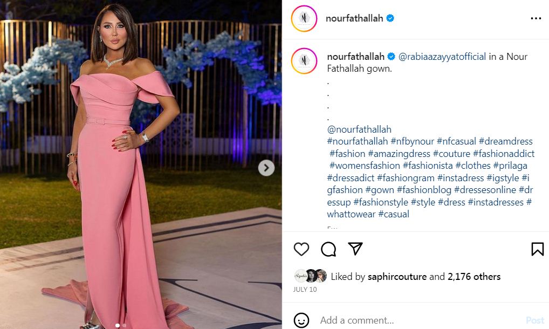Go to next photo with arrow button
This screenshot has height=329, width=549.
(266, 168)
